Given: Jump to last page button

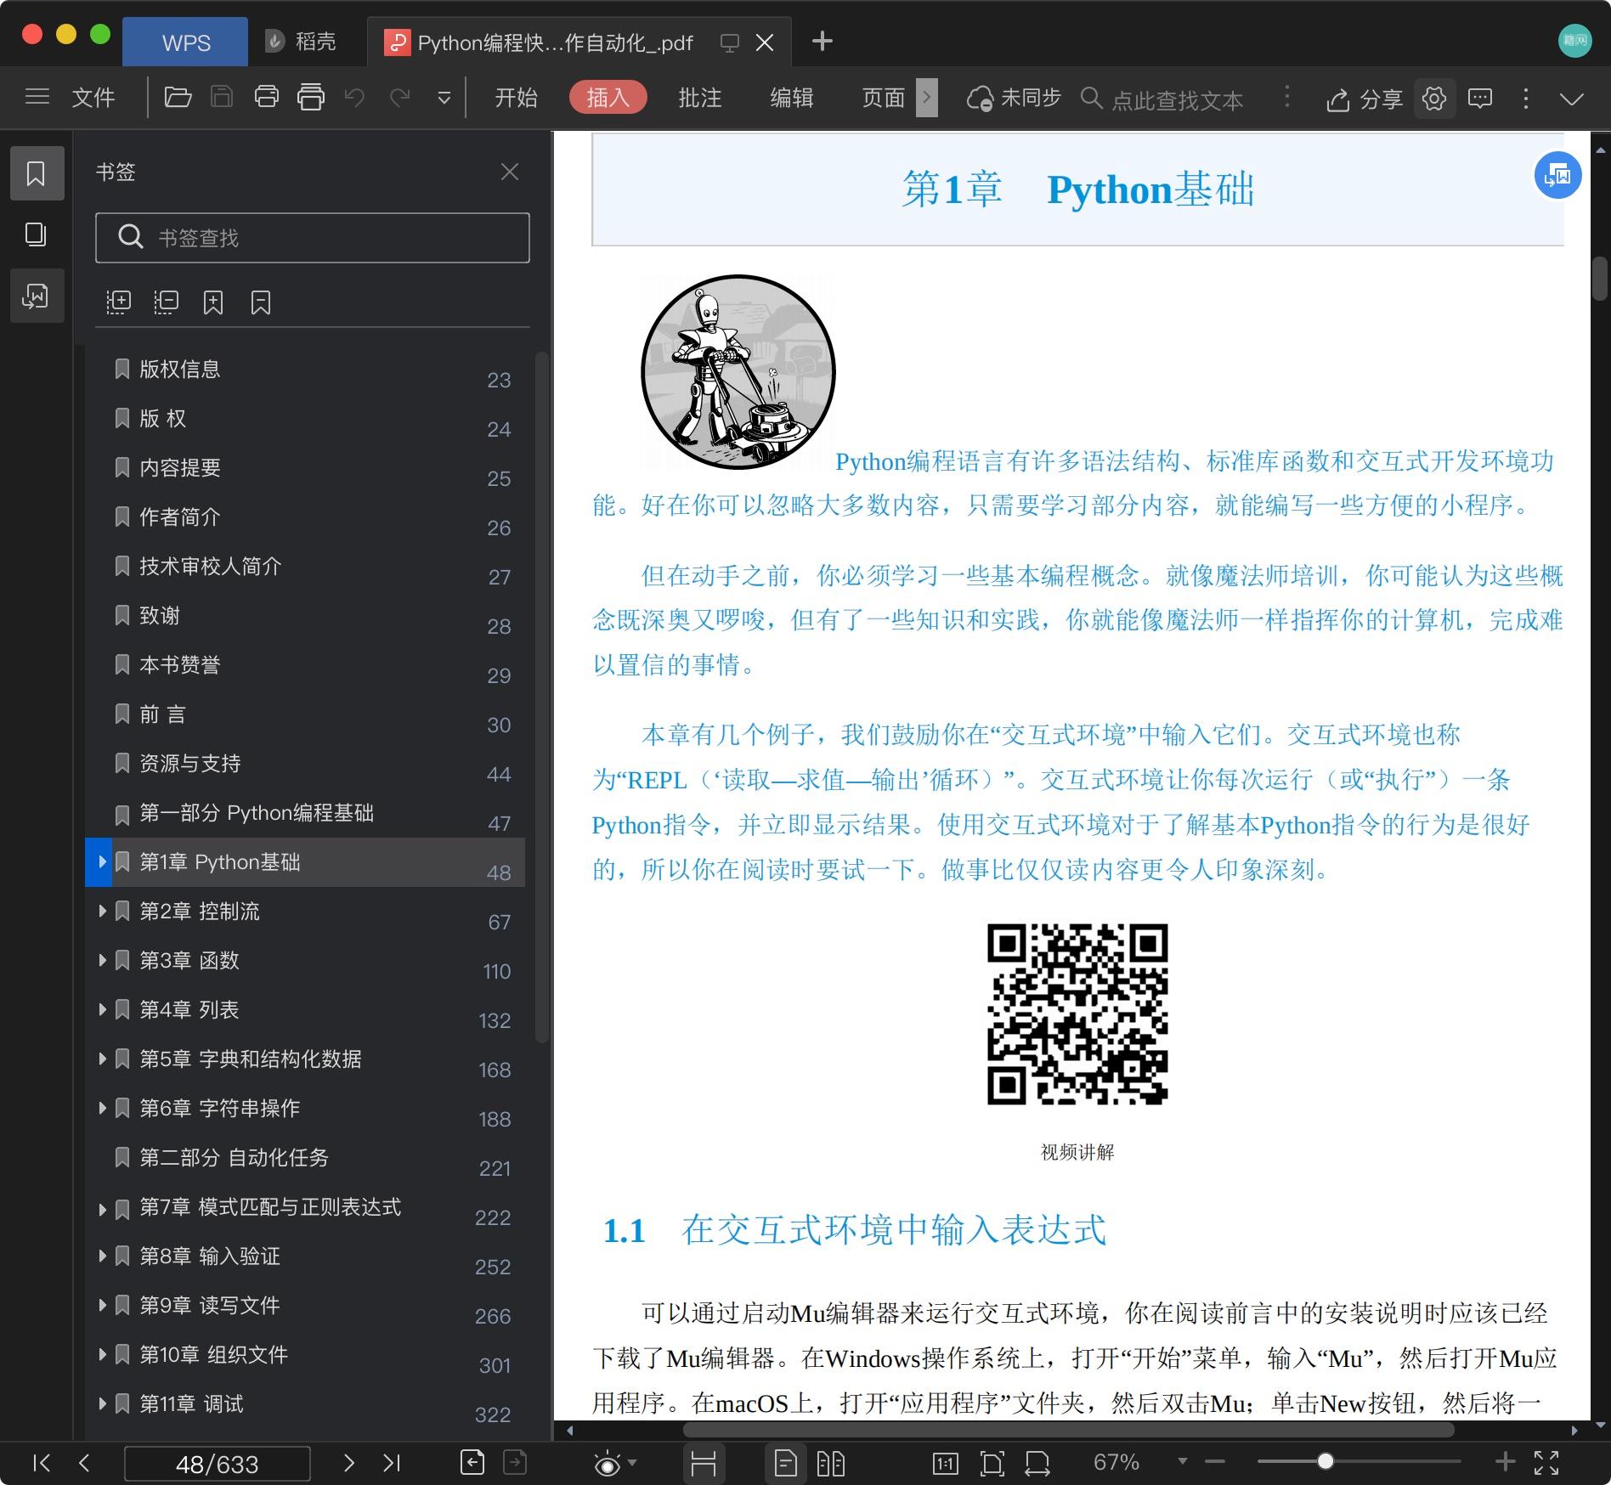Looking at the screenshot, I should pyautogui.click(x=391, y=1462).
